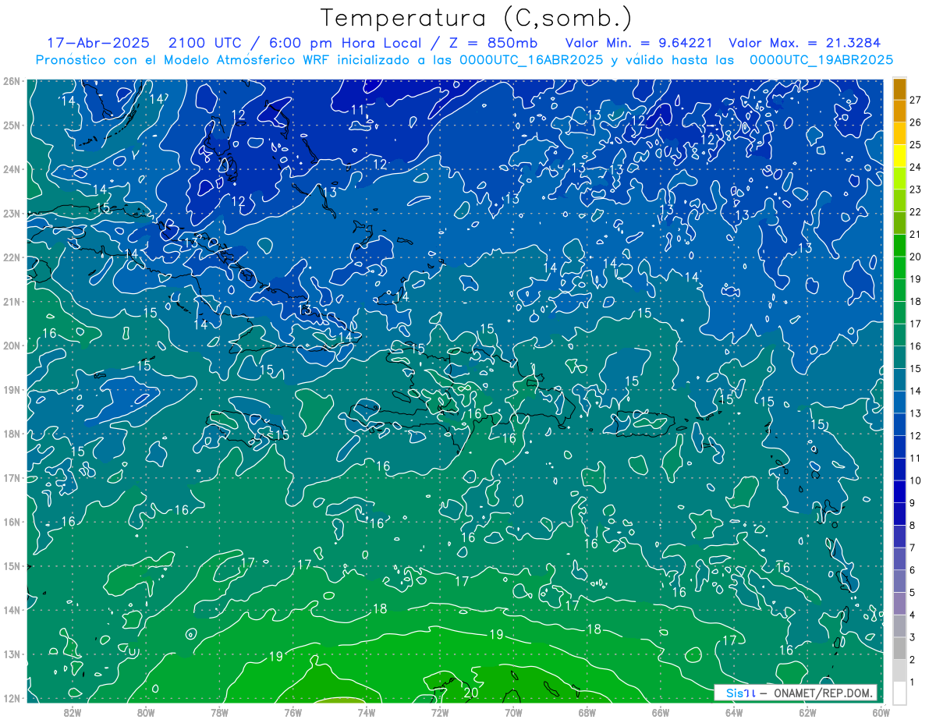The width and height of the screenshot is (936, 723).
Task: Click the '0000UTC_16ABR2025' initialization time
Action: 531,60
